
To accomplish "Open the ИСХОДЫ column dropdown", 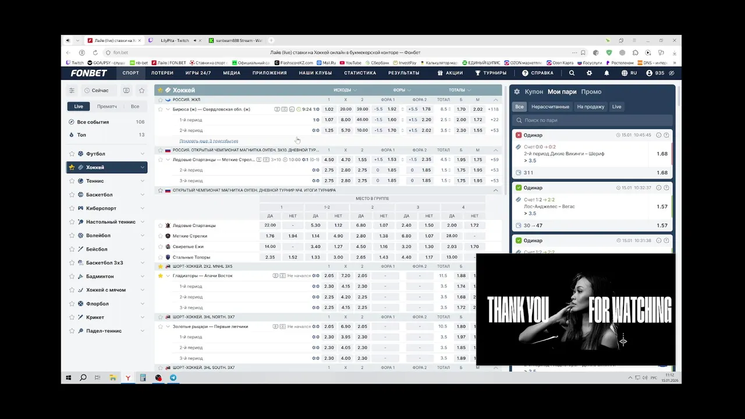I will pyautogui.click(x=345, y=90).
